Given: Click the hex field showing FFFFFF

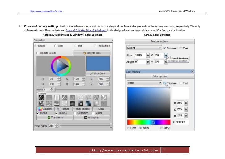Looking at the screenshot, I should click(182, 122).
